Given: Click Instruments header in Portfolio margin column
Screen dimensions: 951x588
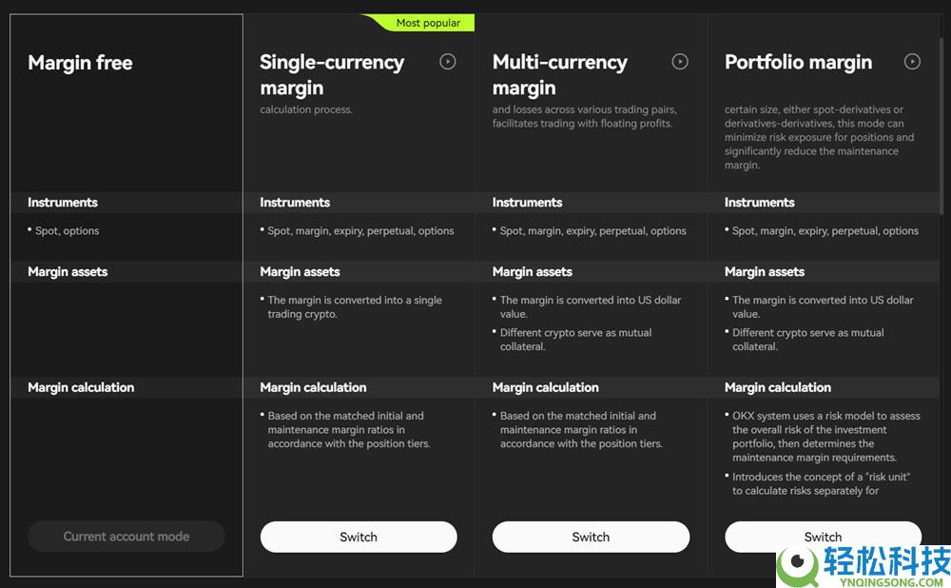Looking at the screenshot, I should coord(759,203).
